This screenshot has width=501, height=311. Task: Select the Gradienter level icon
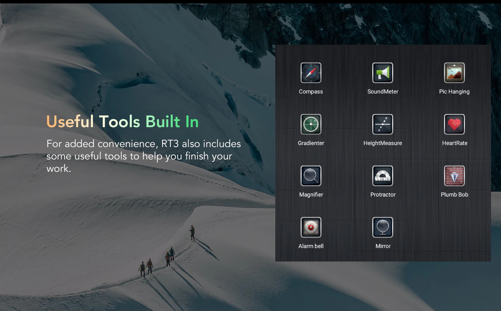click(311, 124)
